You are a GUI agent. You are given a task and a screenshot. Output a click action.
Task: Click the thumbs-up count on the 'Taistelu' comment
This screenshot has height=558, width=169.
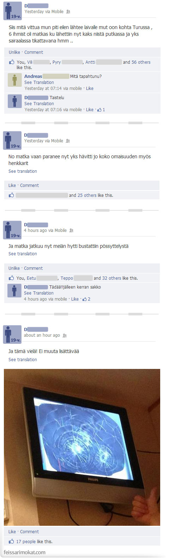pos(101,110)
